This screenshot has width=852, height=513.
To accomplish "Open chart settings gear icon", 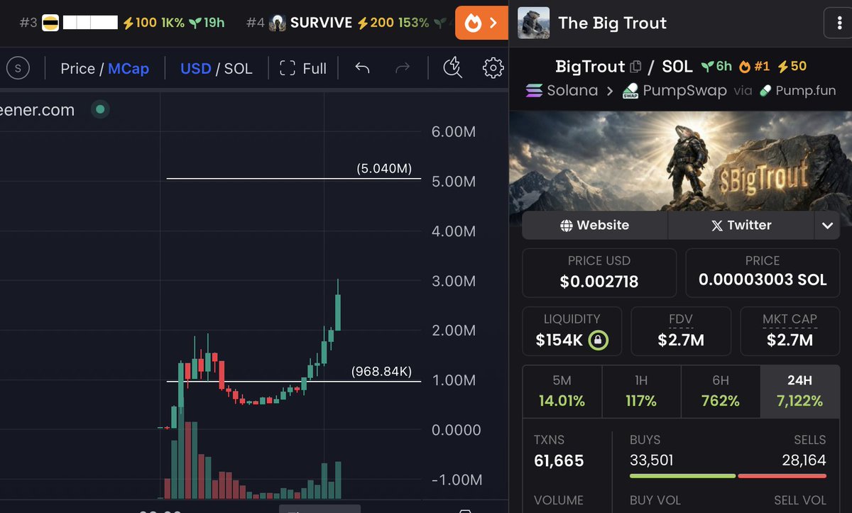I will [x=493, y=68].
